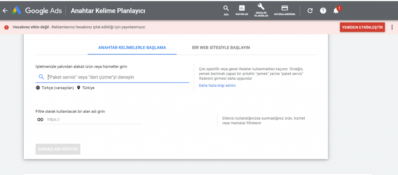398x175 pixels.
Task: Click the "Hesabınız etkin değil" alert text
Action: pyautogui.click(x=31, y=27)
